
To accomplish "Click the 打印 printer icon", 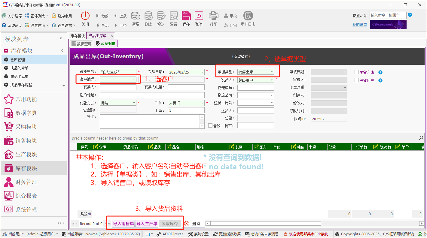I will [214, 16].
